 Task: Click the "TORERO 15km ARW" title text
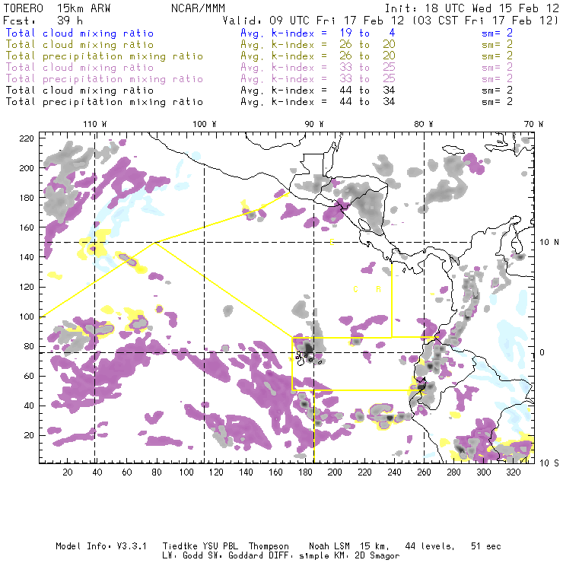(57, 8)
